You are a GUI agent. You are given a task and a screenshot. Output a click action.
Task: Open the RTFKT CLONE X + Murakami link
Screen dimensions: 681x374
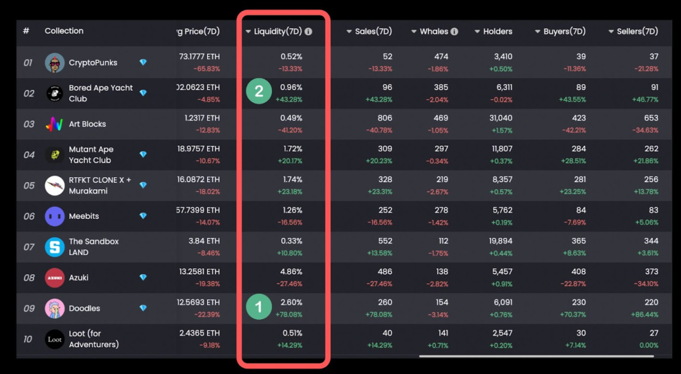point(100,185)
